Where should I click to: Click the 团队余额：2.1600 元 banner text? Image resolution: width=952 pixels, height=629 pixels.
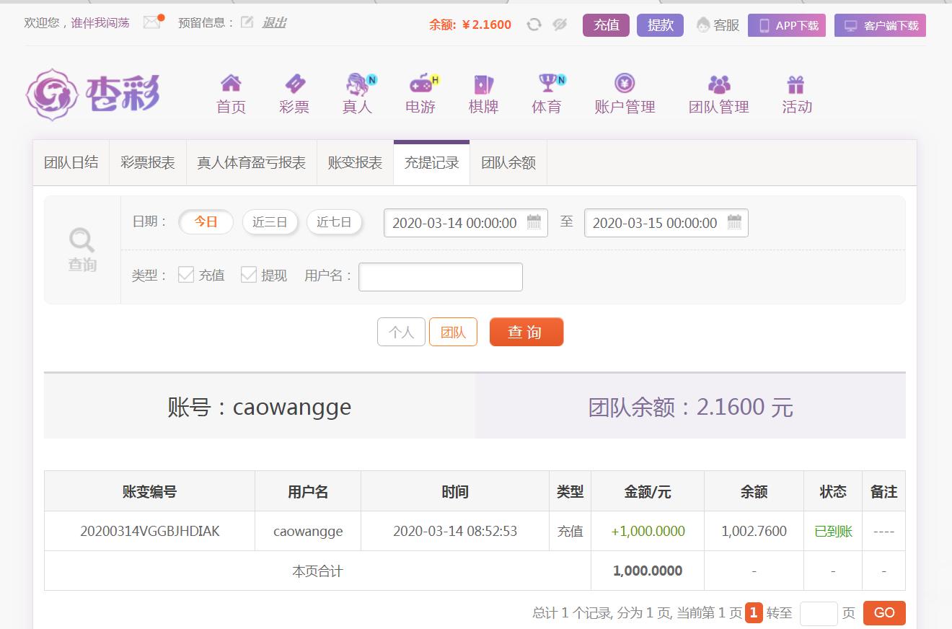tap(690, 407)
